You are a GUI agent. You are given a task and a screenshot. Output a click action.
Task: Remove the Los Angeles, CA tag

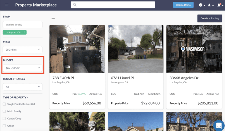(24, 32)
